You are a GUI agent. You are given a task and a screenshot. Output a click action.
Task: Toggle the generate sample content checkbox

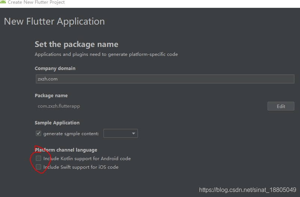[x=38, y=133]
